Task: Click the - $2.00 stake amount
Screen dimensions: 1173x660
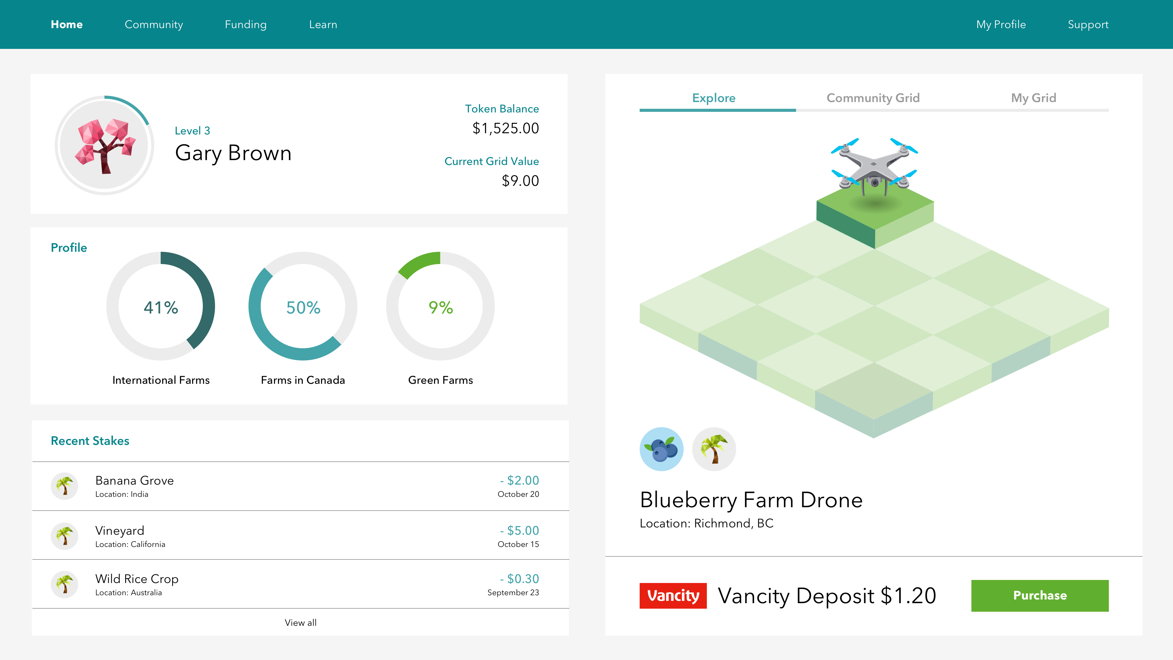Action: [519, 481]
